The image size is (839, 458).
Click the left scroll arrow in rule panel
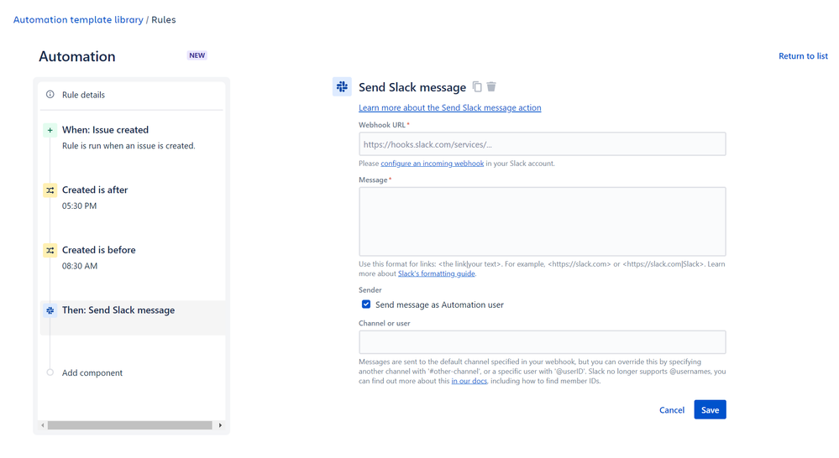click(x=43, y=425)
